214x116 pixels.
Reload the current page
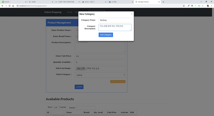pyautogui.click(x=10, y=6)
